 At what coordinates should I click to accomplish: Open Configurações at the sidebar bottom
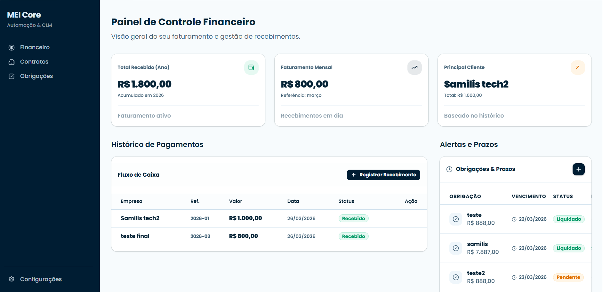[41, 279]
